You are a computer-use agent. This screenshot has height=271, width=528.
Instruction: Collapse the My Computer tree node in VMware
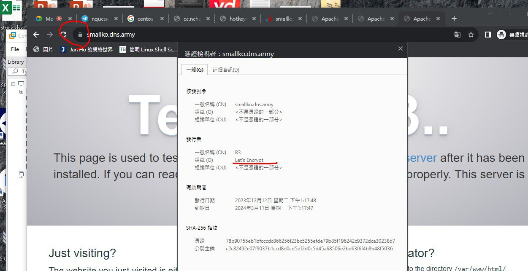point(14,84)
